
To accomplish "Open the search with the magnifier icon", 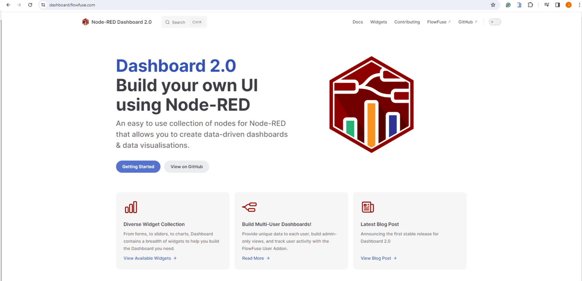I will coord(167,22).
